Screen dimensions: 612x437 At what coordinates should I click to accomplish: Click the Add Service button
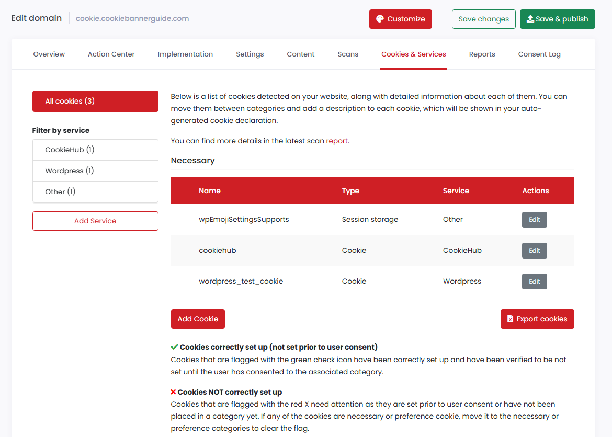95,221
